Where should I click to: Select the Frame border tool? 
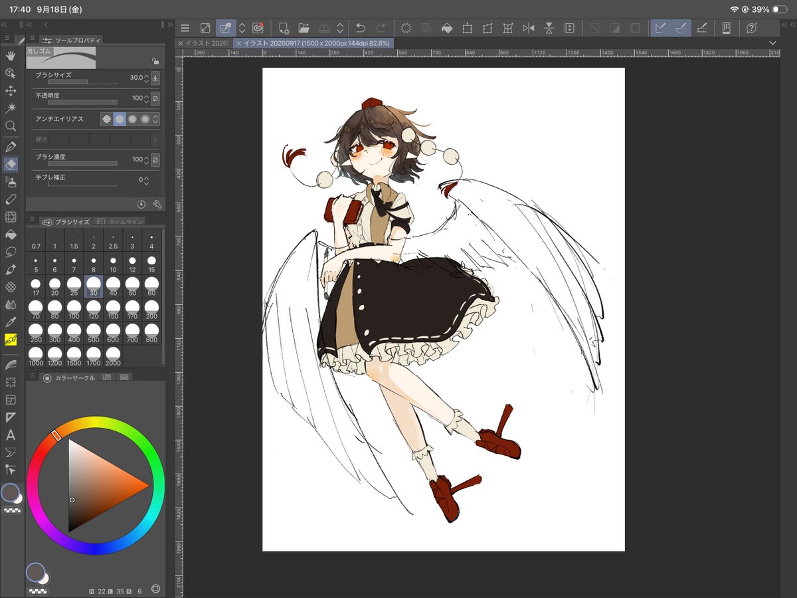(x=11, y=400)
